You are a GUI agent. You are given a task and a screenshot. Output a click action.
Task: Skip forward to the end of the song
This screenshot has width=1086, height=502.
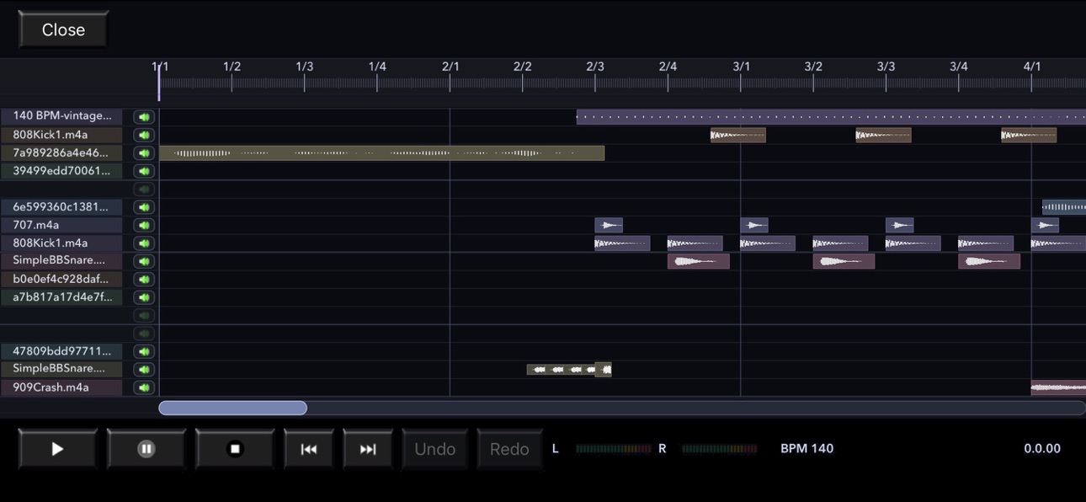(368, 449)
